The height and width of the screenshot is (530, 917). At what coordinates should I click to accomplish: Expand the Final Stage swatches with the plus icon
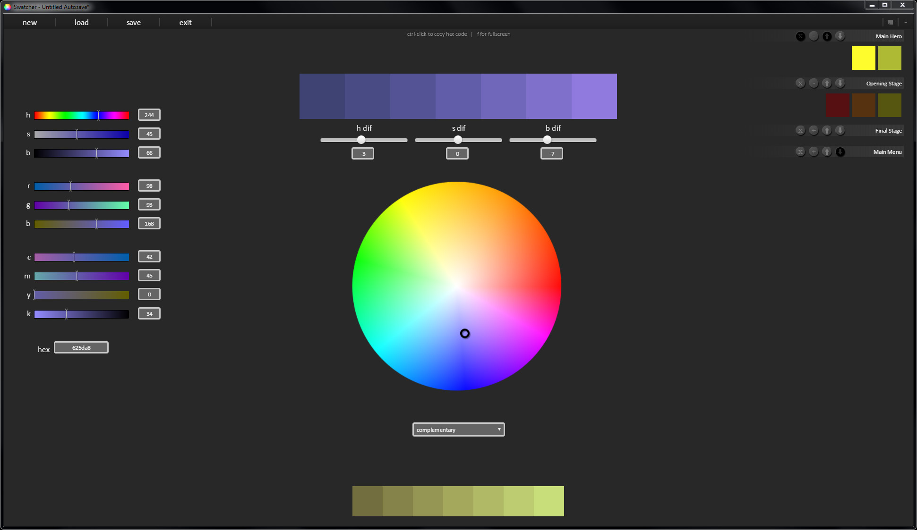[814, 130]
